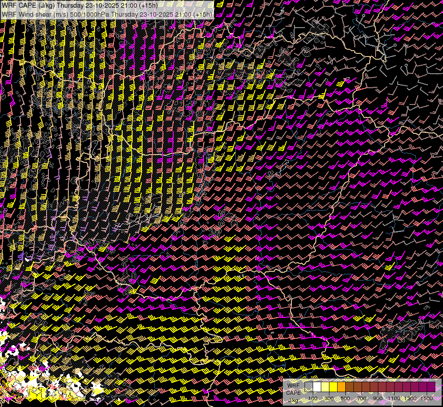The image size is (443, 407).
Task: Pick the bright yellow legend swatch
Action: coord(333,387)
